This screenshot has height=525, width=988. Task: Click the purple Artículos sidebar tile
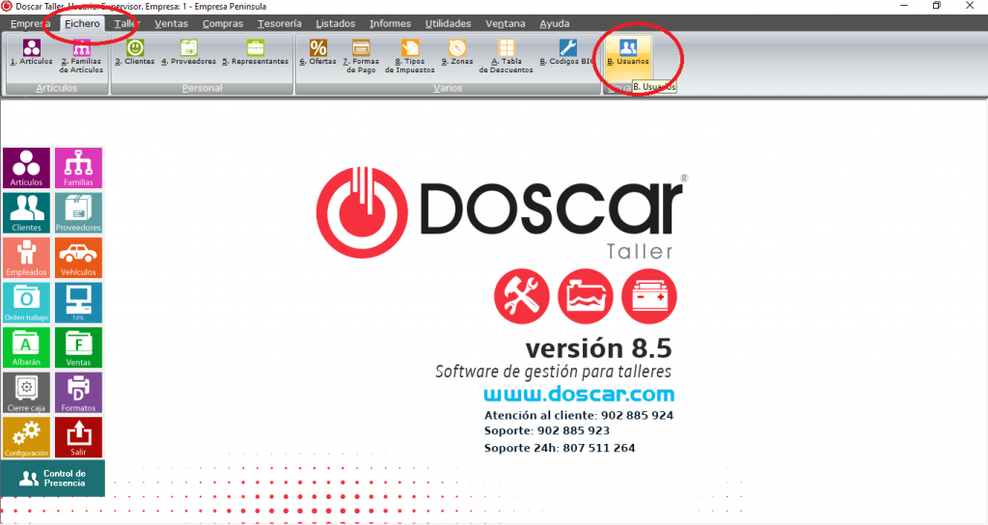[x=26, y=168]
